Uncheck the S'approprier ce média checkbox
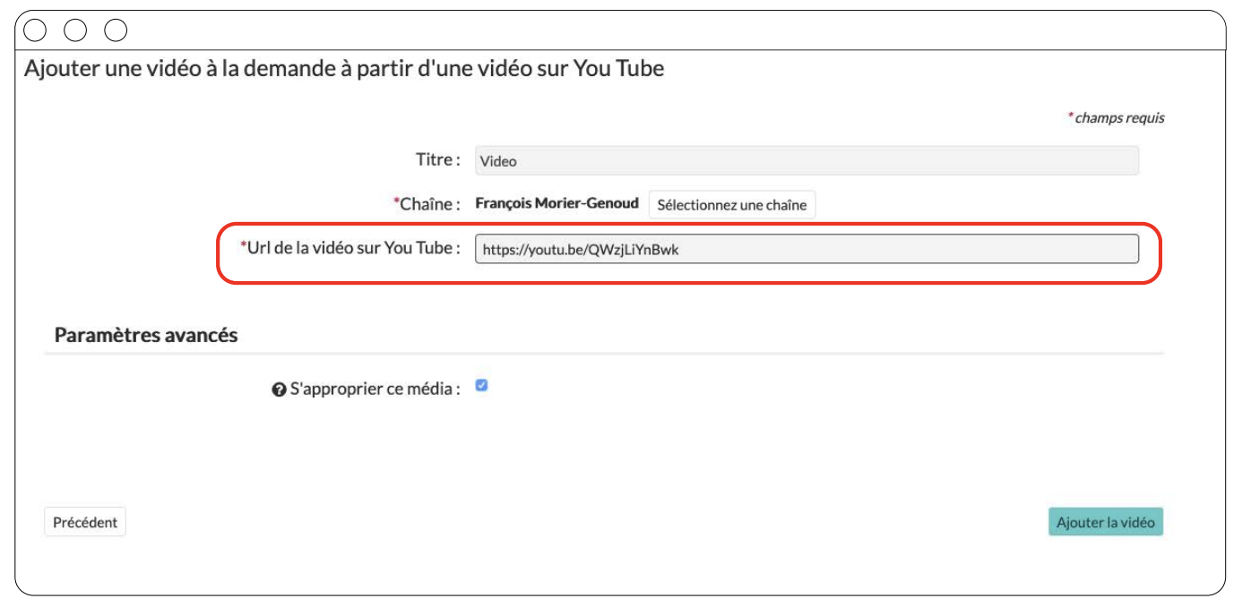The width and height of the screenshot is (1242, 607). 481,386
